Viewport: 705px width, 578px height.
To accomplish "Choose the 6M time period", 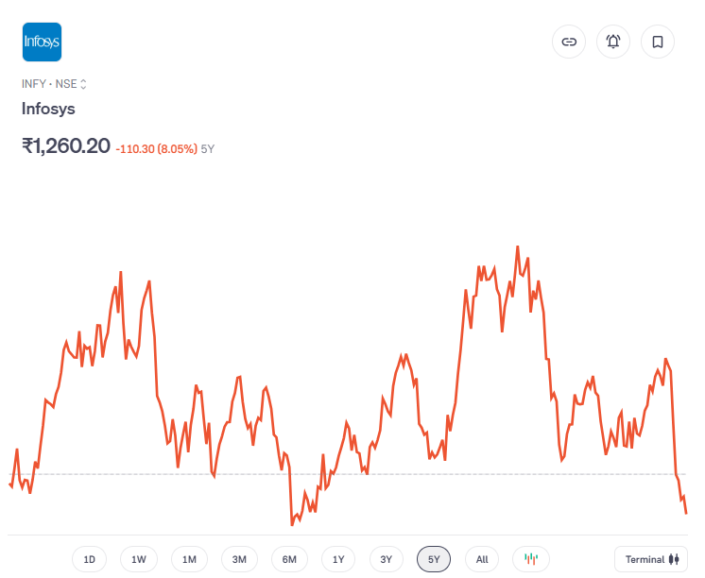I will pos(289,559).
